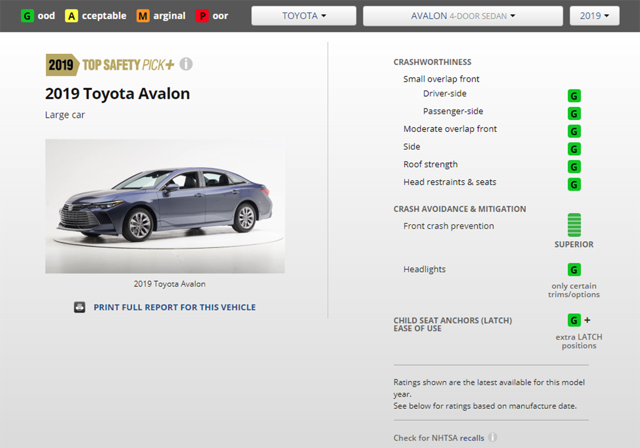Open the NHTSA recalls link
640x448 pixels.
(x=472, y=438)
